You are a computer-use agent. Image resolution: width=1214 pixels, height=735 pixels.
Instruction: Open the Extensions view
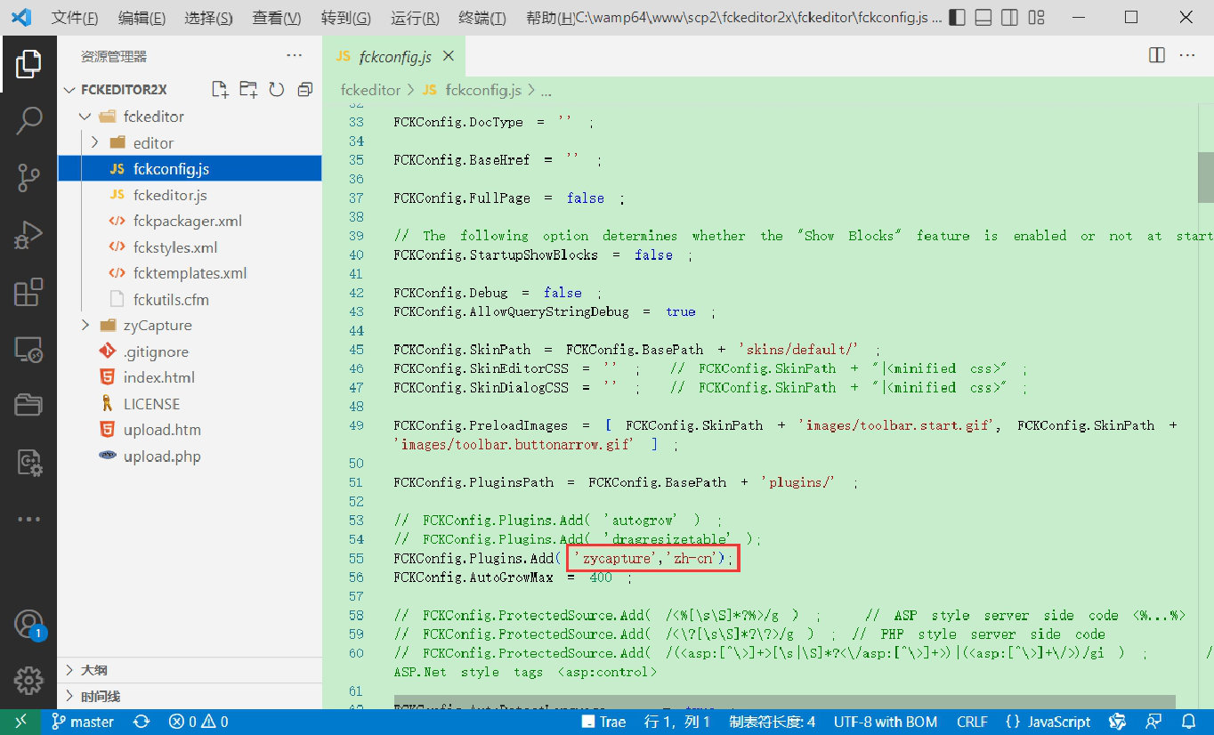(x=28, y=293)
